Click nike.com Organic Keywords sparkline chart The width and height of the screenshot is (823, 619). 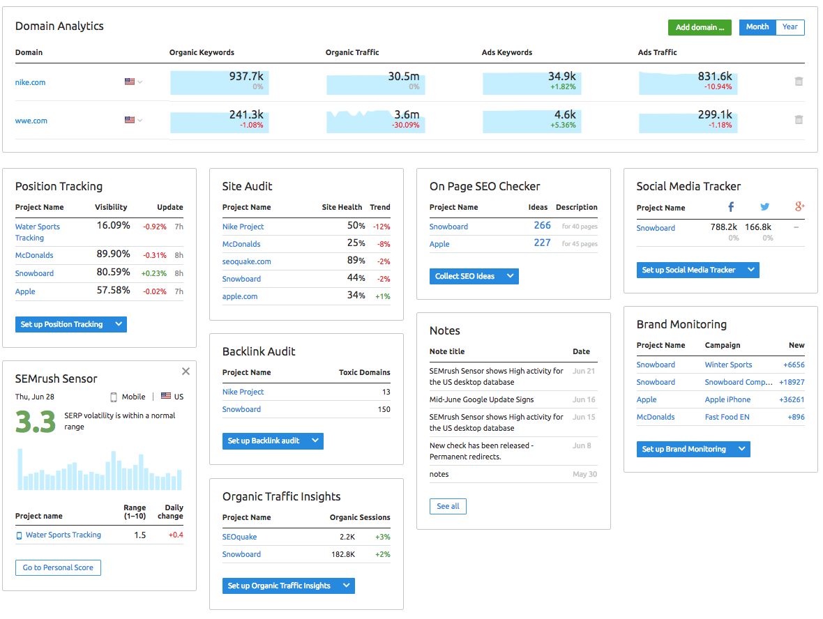point(220,82)
